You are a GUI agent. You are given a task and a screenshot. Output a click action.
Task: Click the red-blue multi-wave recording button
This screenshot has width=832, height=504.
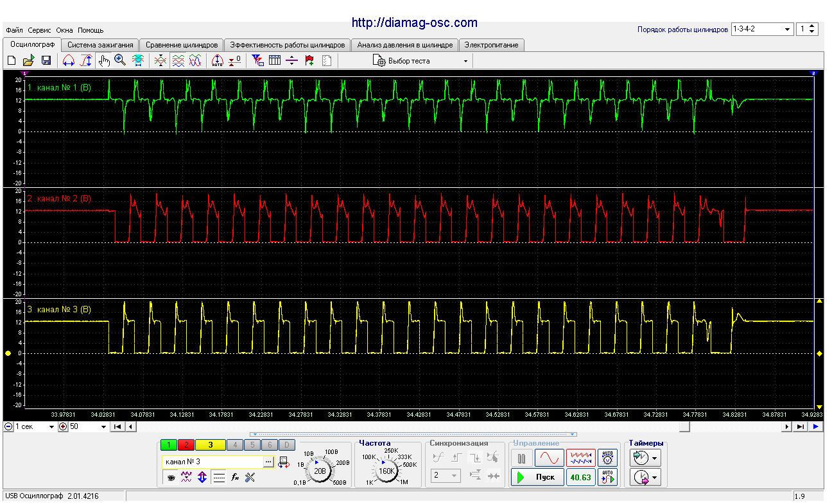coord(580,458)
